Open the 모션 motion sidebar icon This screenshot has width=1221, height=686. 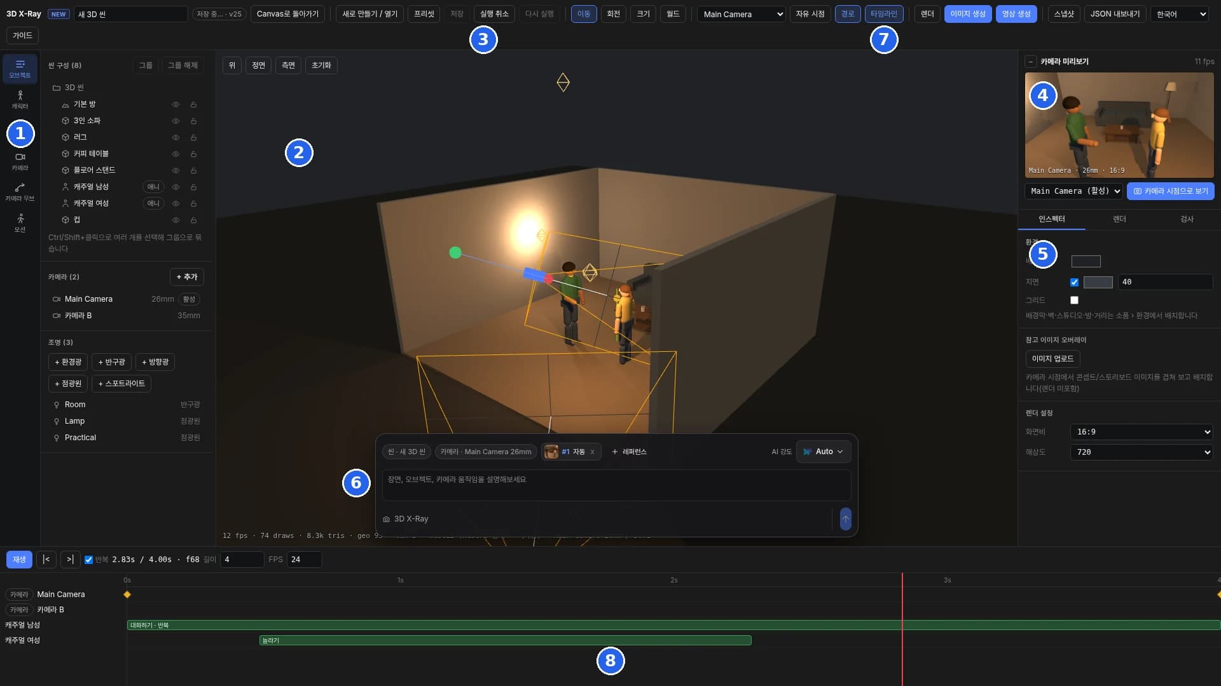[x=20, y=223]
